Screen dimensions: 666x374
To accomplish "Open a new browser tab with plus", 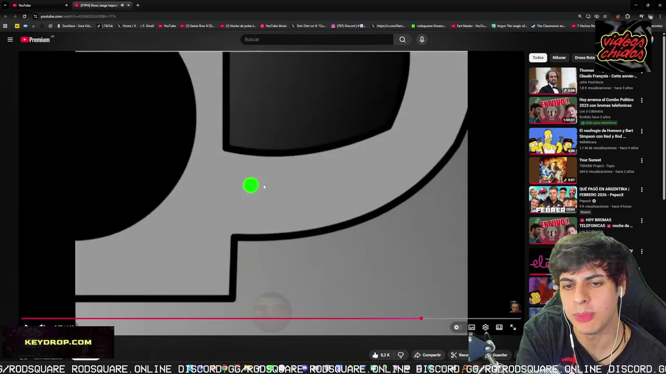I will [138, 5].
